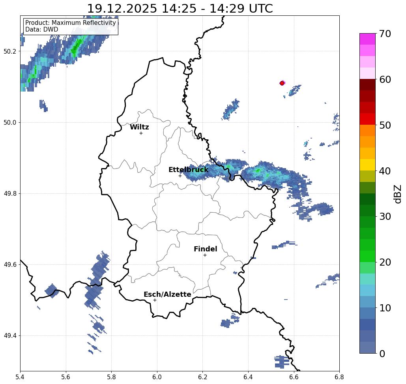
Task: Click the 30 value on the colorbar
Action: [x=385, y=217]
